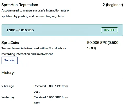This screenshot has height=108, width=124.
Task: Select the SprtsHub Reputation heading
Action: (x=20, y=5)
